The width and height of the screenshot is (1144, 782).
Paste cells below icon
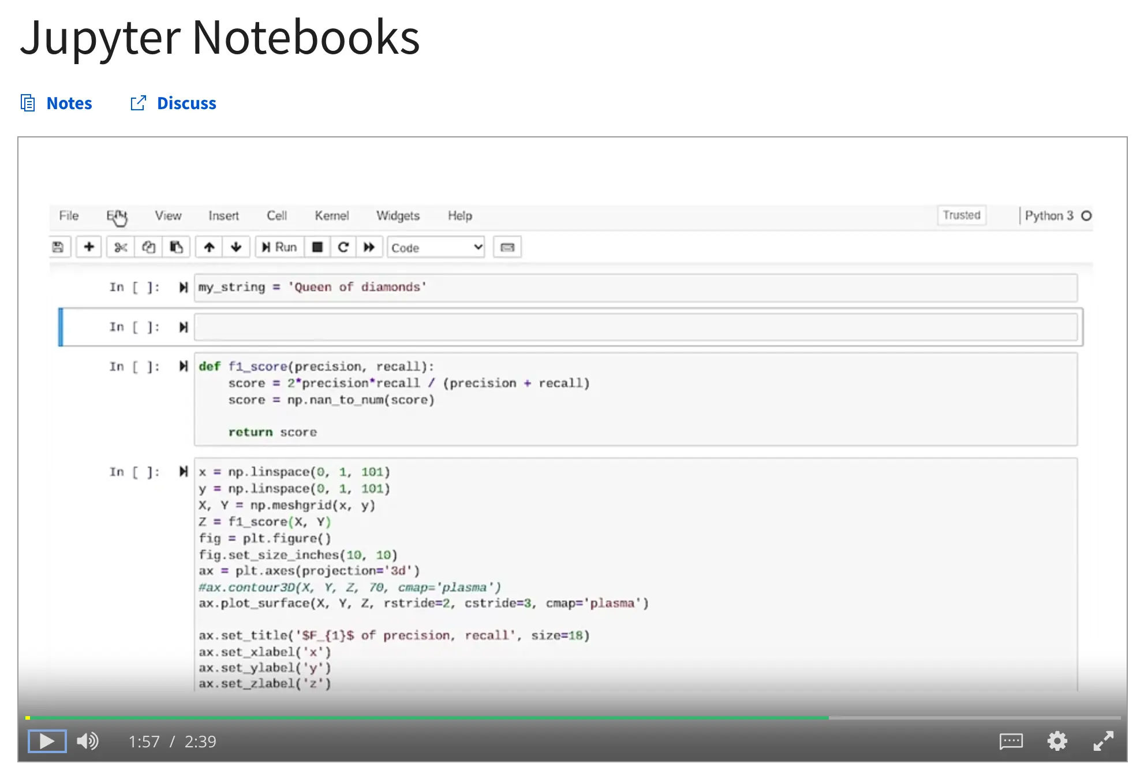tap(176, 247)
